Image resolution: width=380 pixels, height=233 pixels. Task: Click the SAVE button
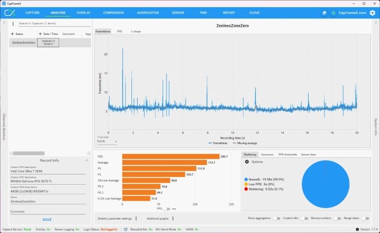tap(47, 220)
